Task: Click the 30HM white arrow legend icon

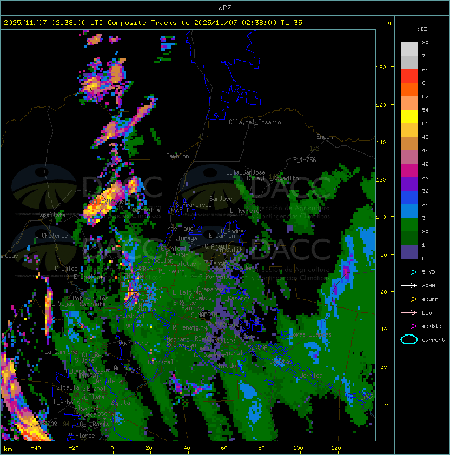Action: coord(409,286)
